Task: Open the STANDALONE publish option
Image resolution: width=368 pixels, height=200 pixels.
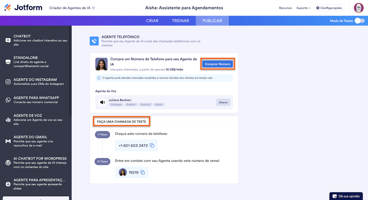Action: tap(36, 62)
